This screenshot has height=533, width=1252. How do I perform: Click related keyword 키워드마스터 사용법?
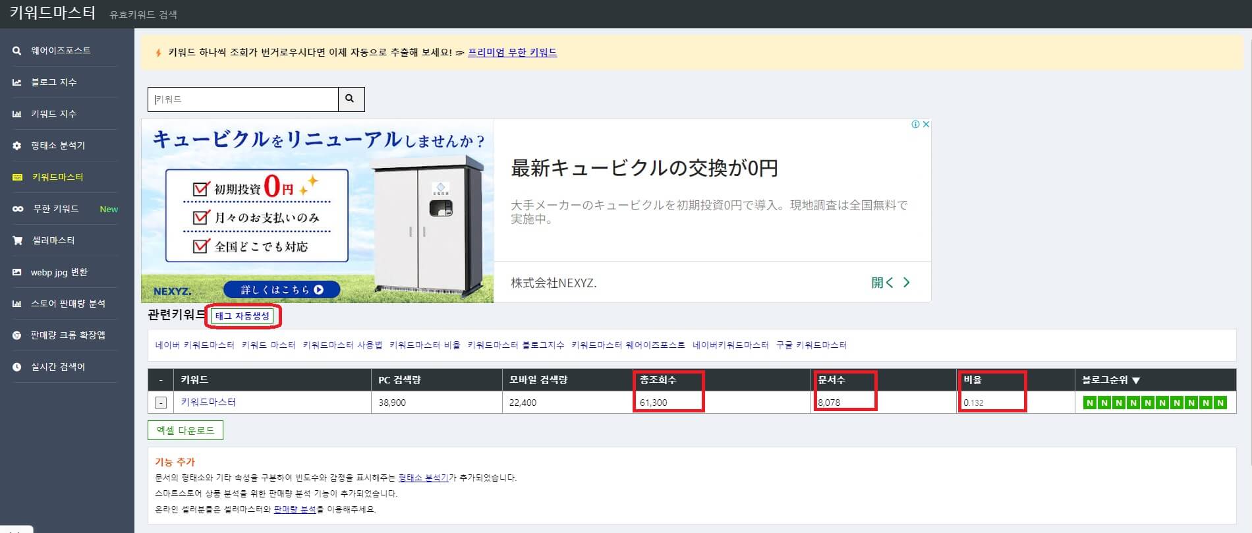coord(343,345)
